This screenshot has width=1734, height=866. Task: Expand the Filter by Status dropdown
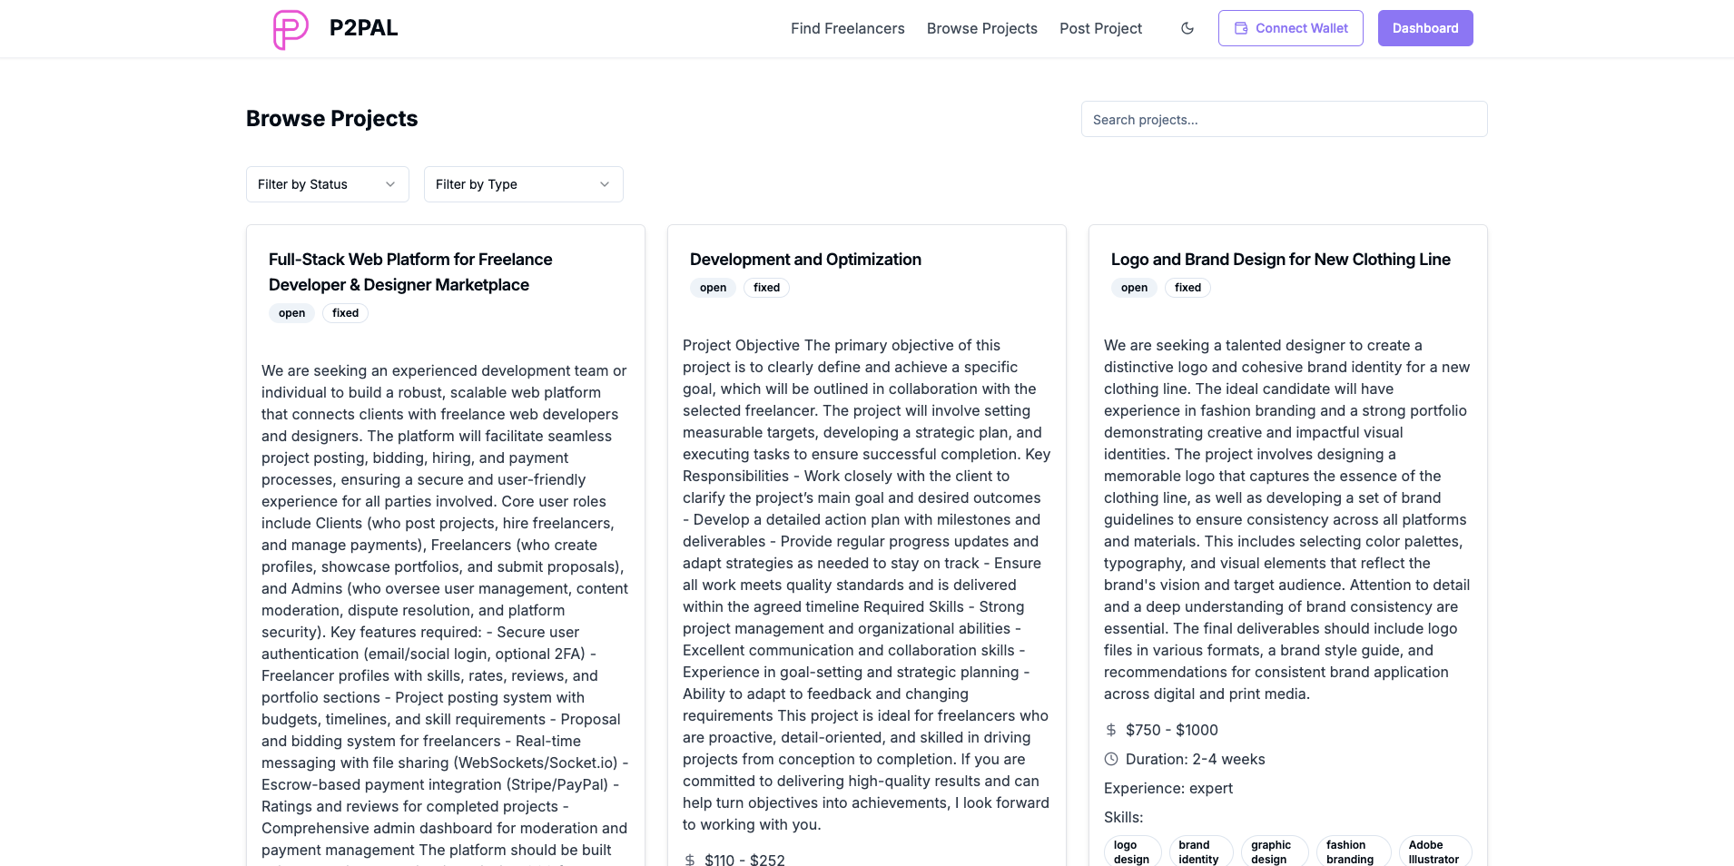pos(327,184)
